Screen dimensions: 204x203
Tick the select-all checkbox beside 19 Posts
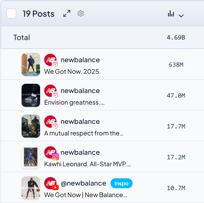11,13
